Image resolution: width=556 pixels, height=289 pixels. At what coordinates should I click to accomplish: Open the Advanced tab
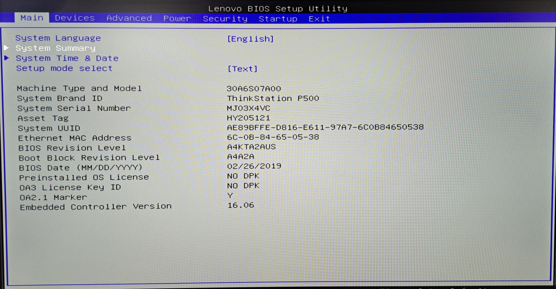[x=129, y=18]
